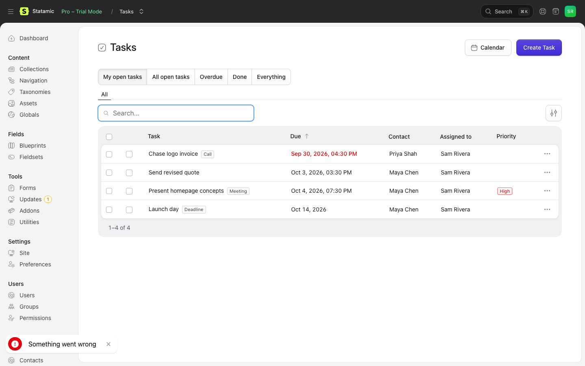Switch to All open tasks tab
The image size is (585, 366).
(x=171, y=77)
